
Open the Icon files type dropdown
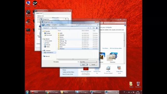[x=89, y=62]
